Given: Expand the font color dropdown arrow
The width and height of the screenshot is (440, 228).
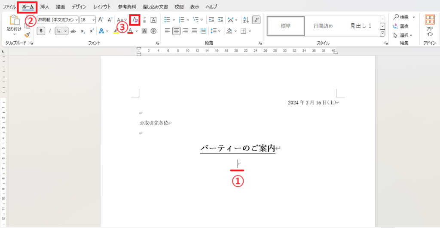Looking at the screenshot, I should pos(137,31).
